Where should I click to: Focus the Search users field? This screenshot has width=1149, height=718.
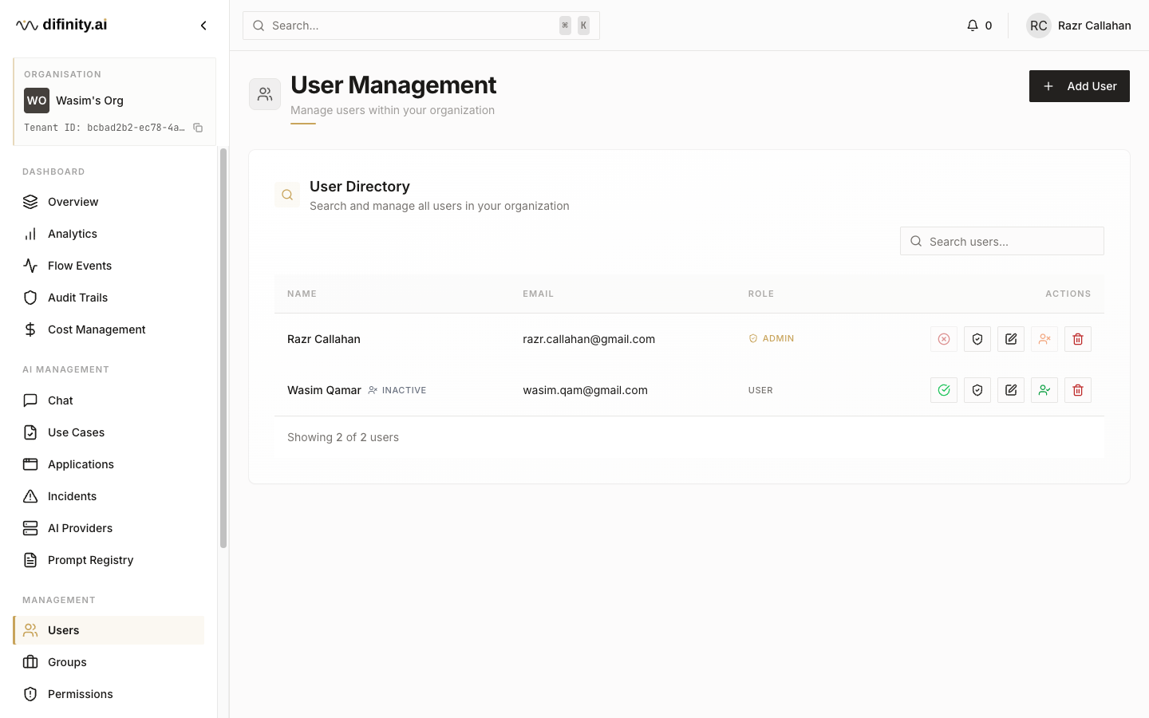(1002, 241)
